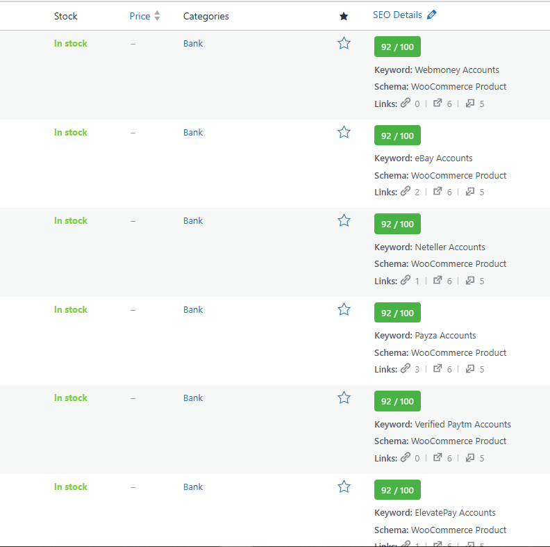
Task: Toggle featured star for Webmoney Accounts product
Action: [344, 44]
